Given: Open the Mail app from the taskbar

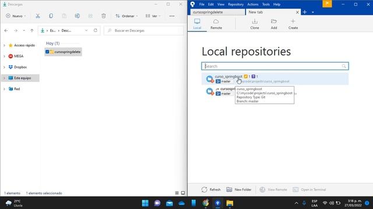Looking at the screenshot, I should tap(170, 203).
